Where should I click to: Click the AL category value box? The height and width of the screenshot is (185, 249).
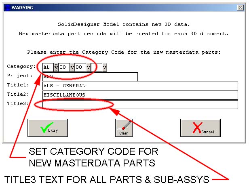(x=48, y=67)
